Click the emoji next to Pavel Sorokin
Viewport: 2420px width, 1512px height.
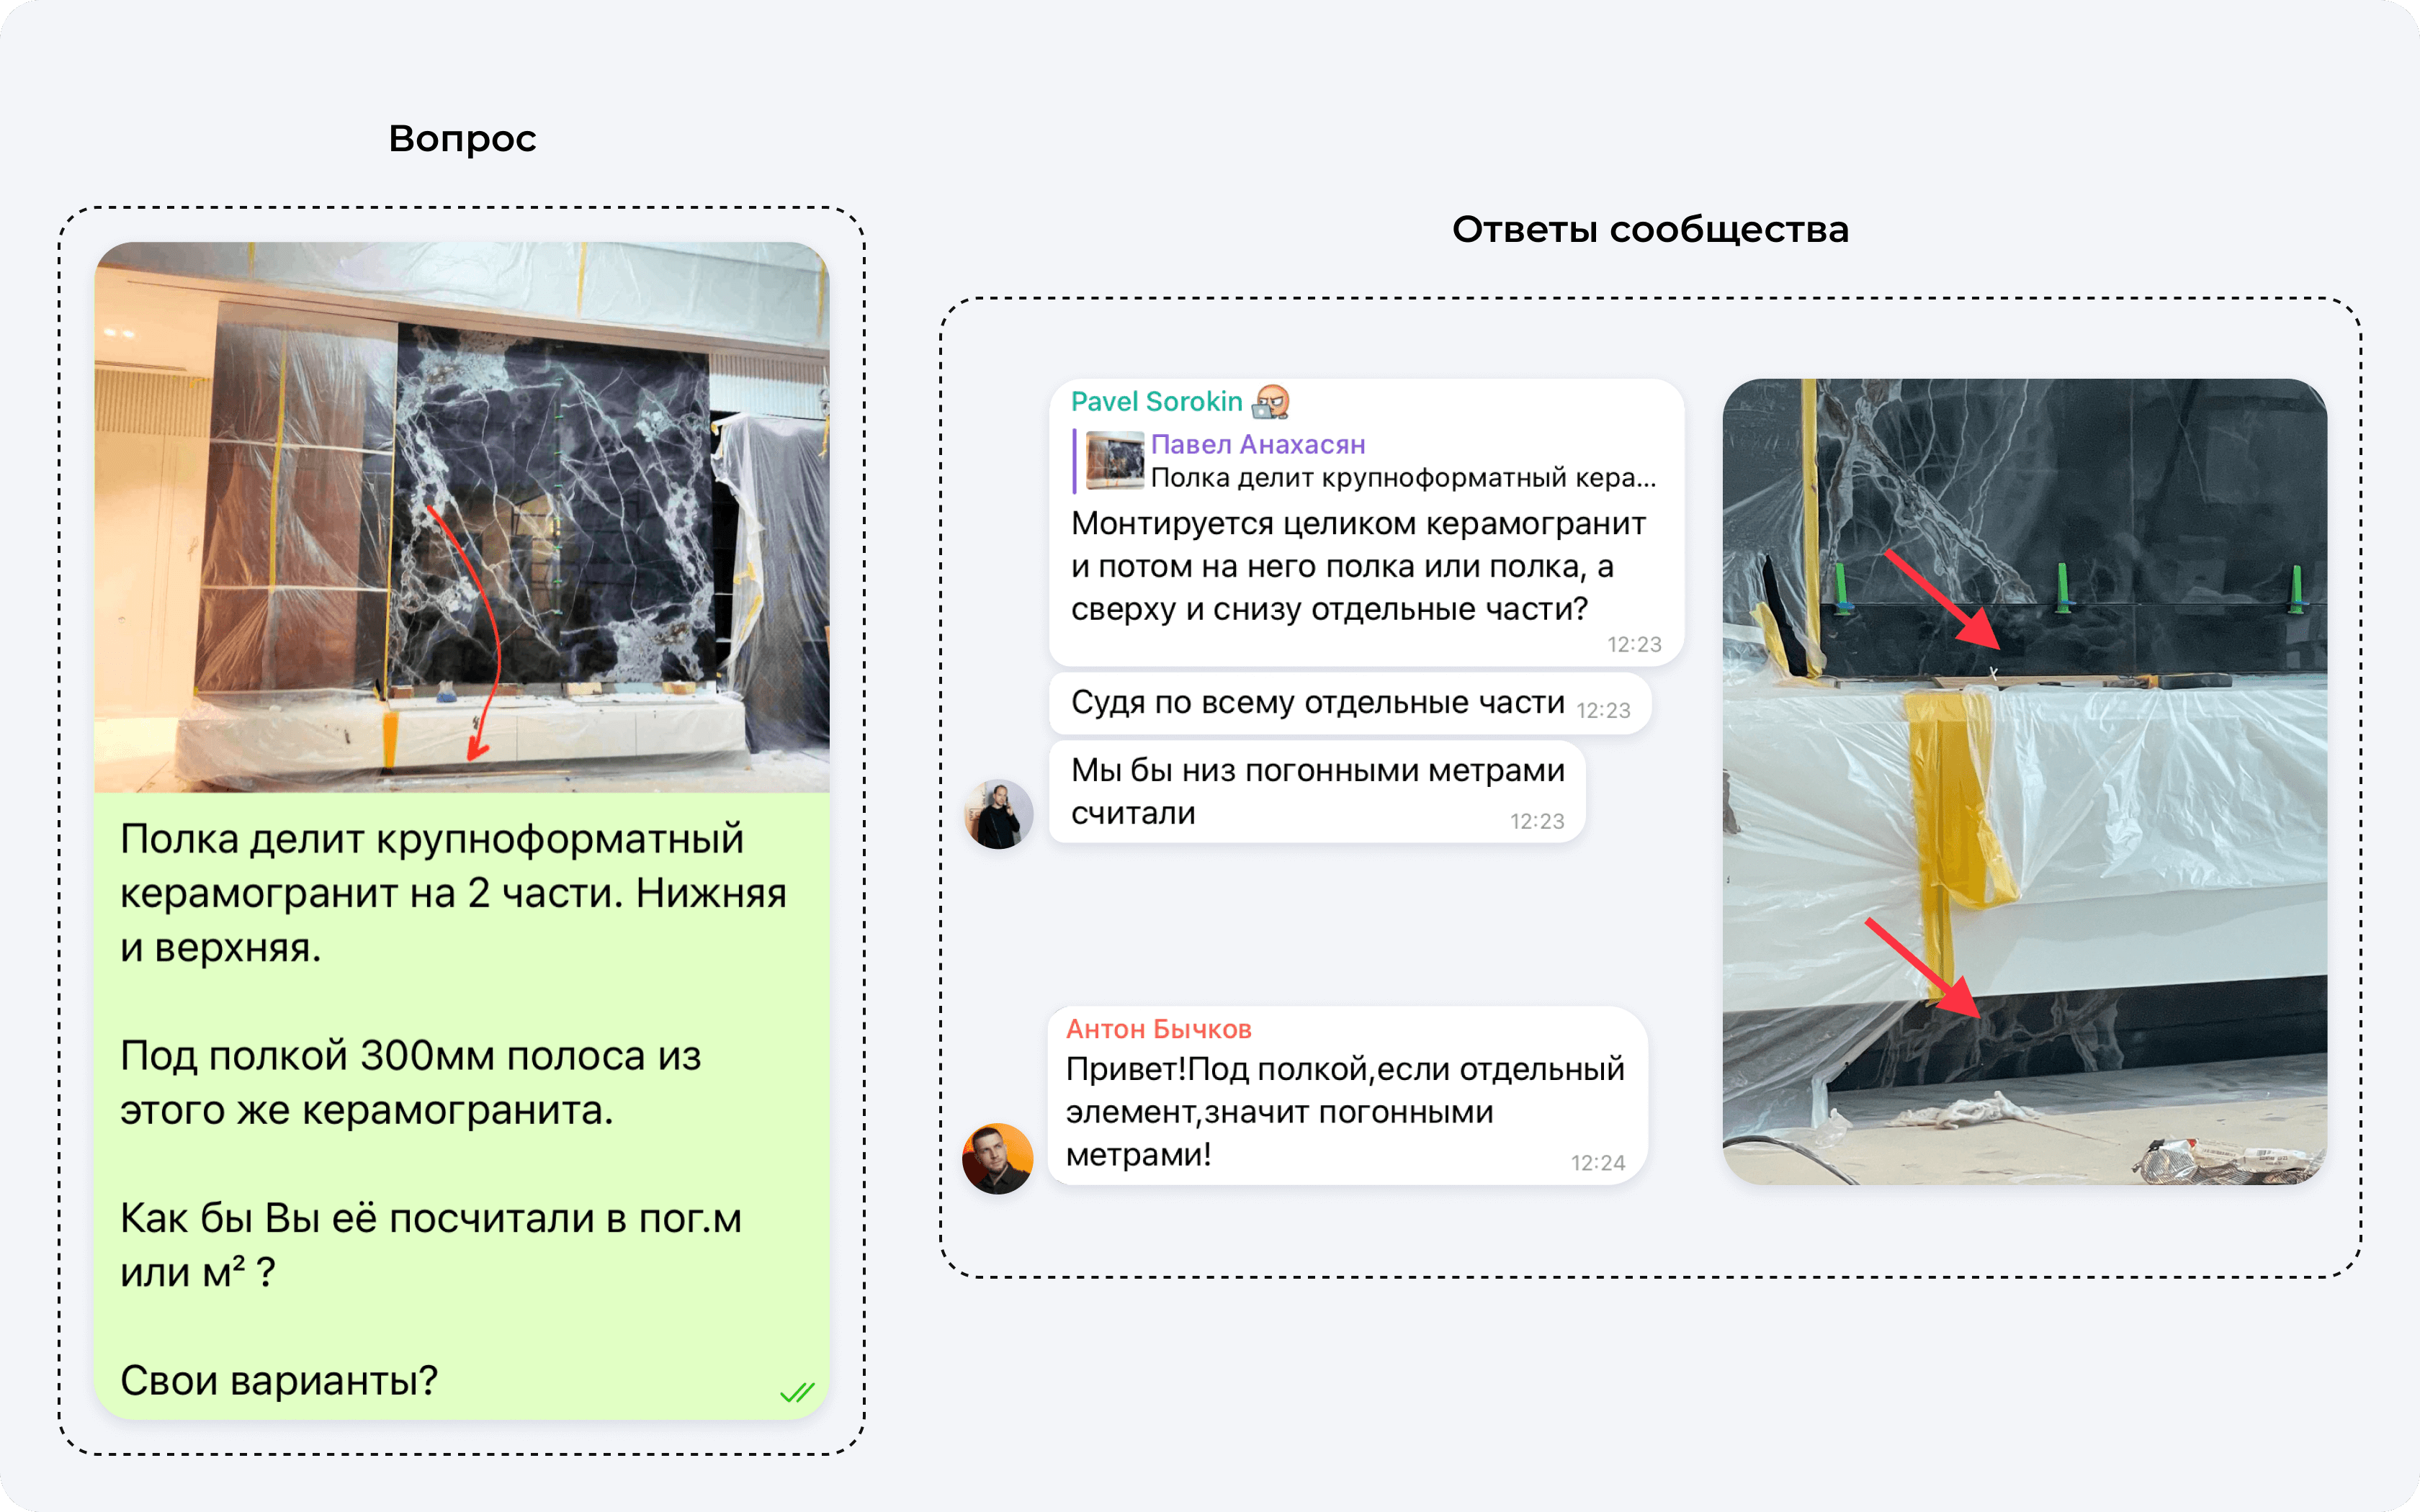pyautogui.click(x=1270, y=402)
